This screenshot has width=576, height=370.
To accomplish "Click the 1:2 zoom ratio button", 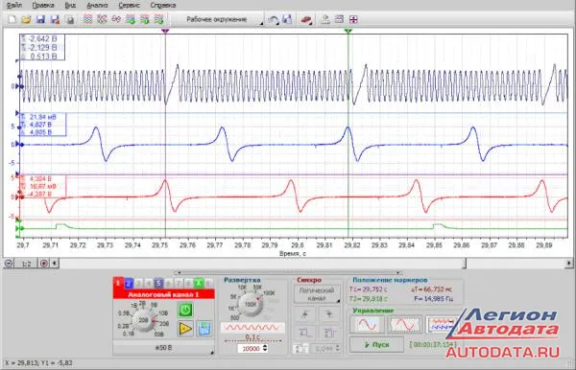I will (27, 264).
